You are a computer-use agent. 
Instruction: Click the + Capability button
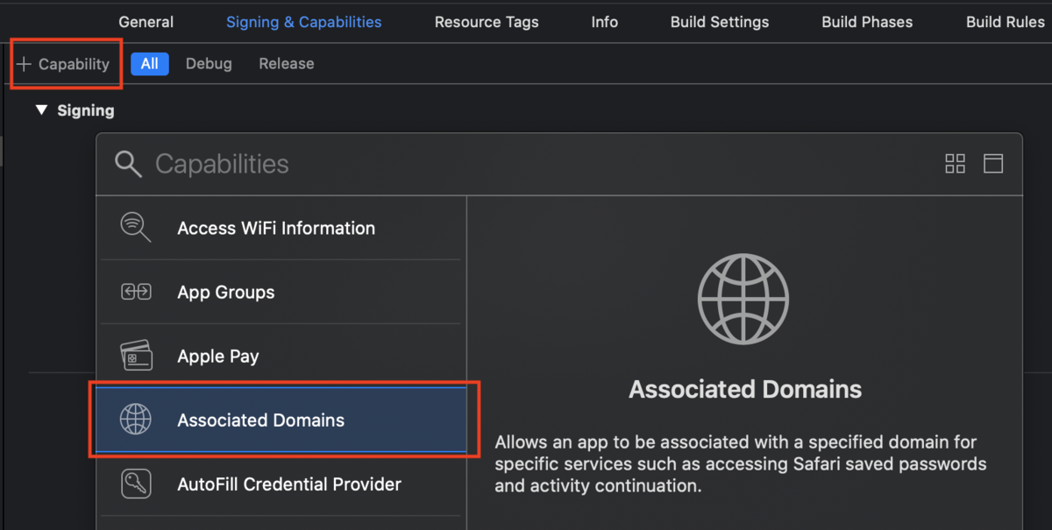(63, 64)
